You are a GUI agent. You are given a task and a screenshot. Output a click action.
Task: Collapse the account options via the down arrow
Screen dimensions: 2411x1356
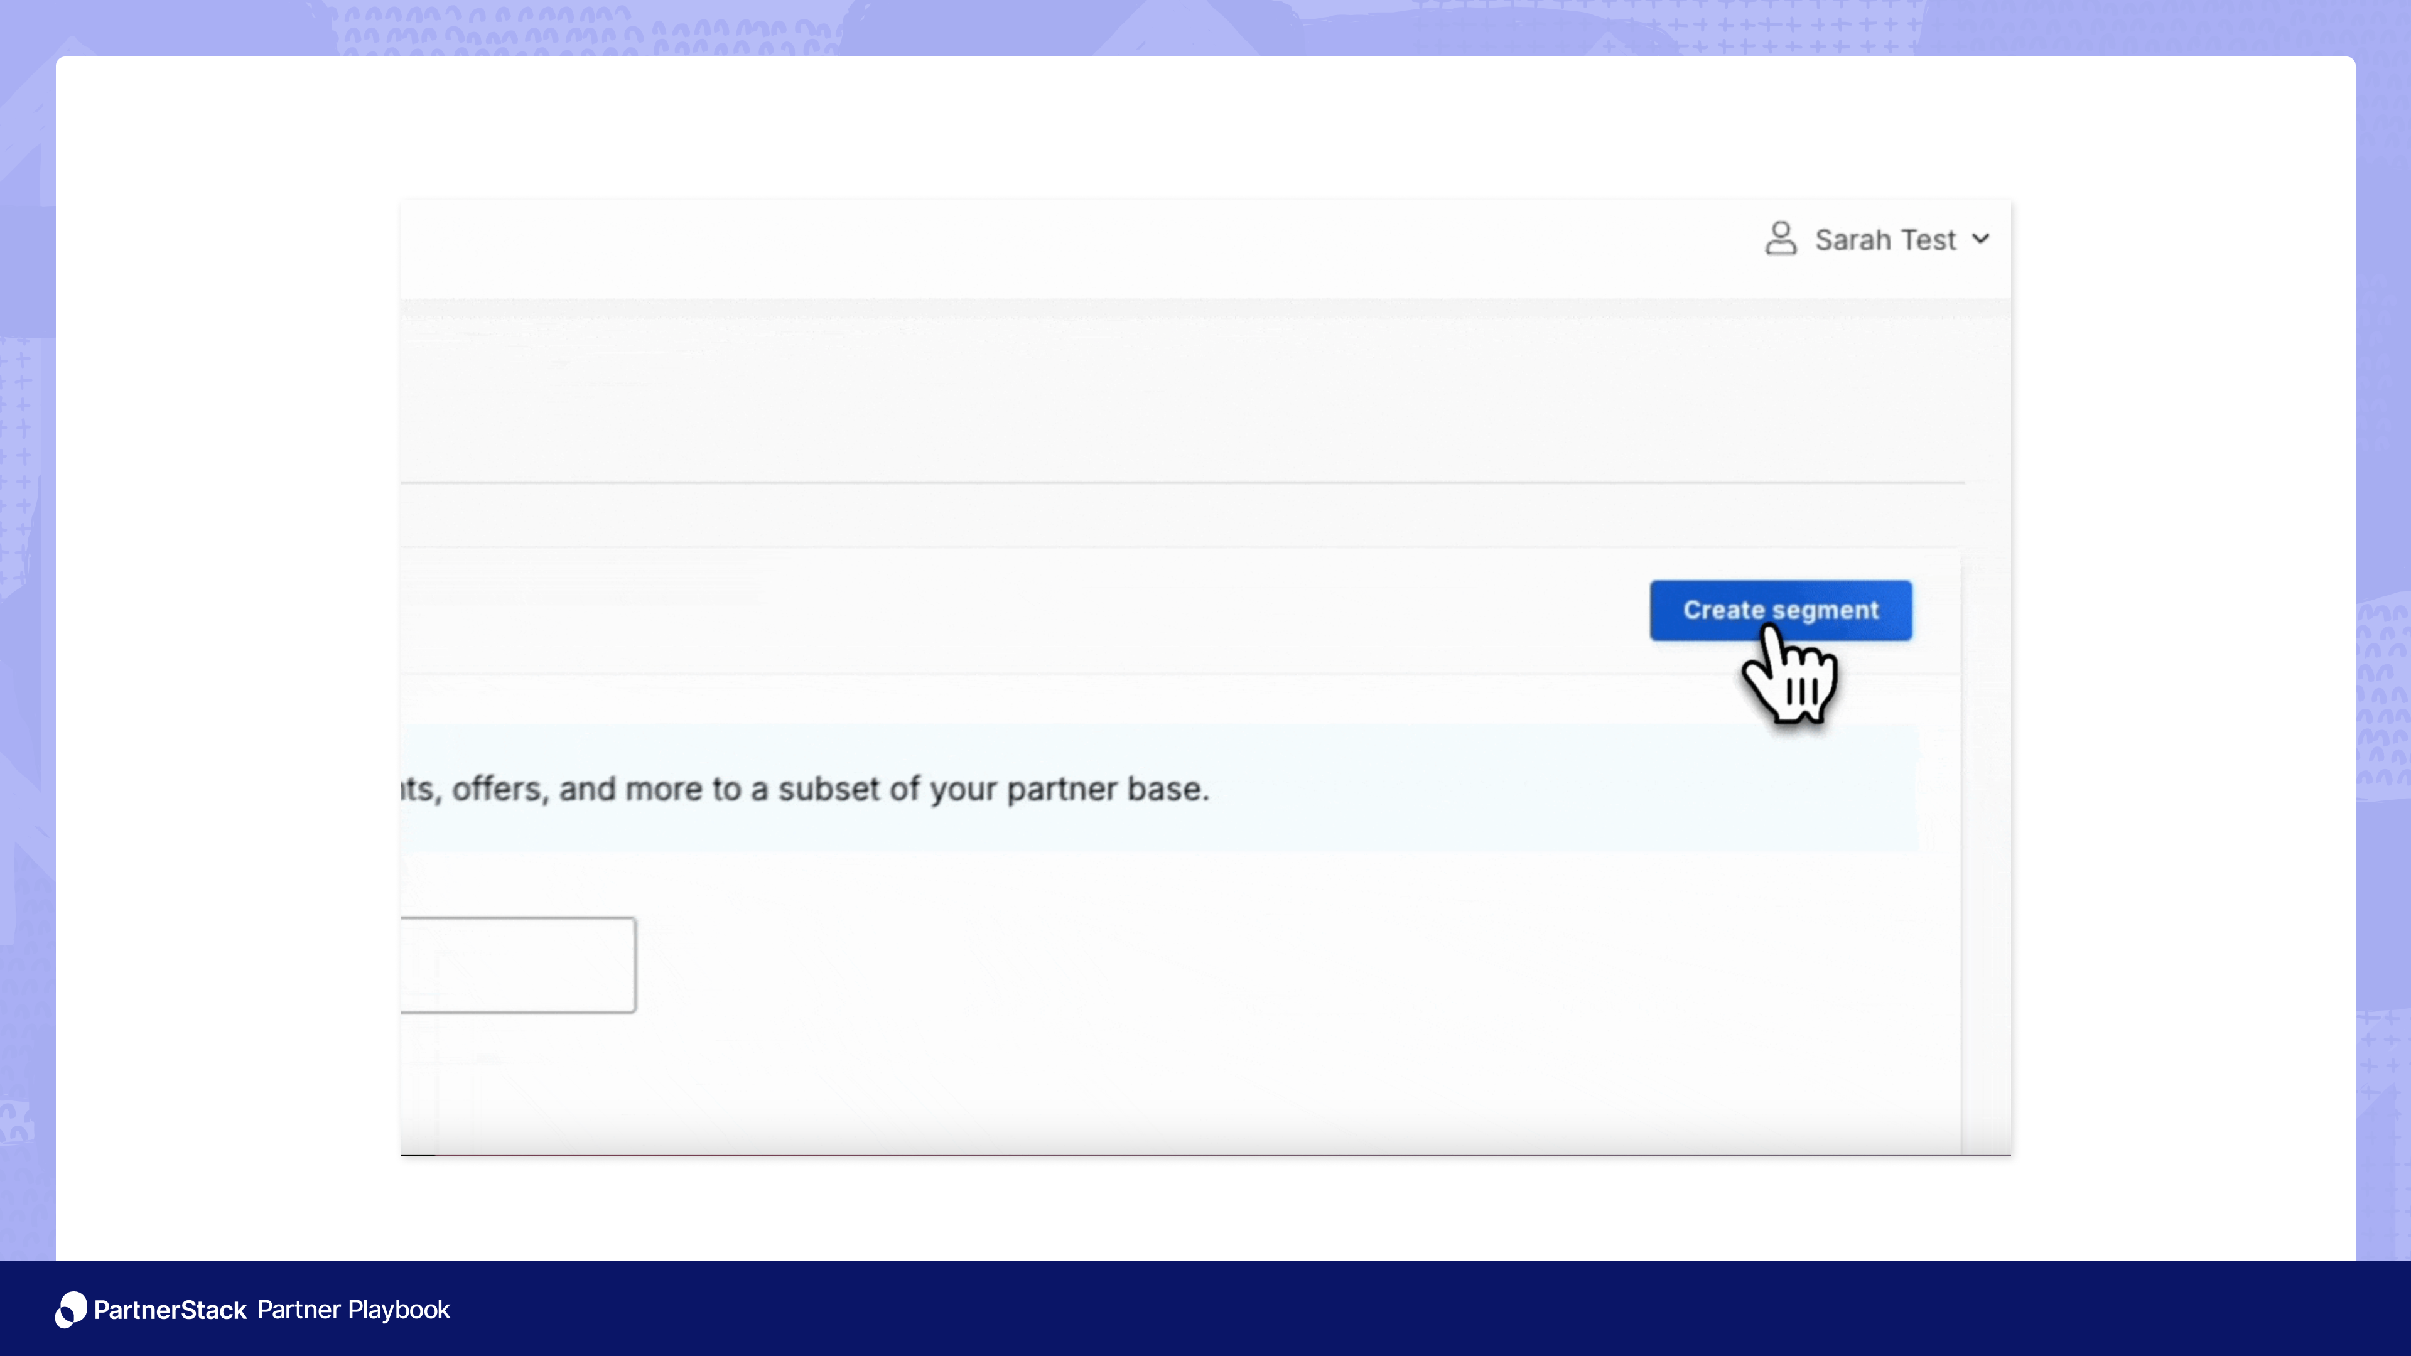(x=1982, y=240)
